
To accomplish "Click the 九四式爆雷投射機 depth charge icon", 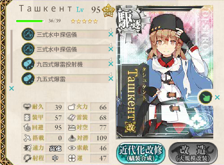I will [28, 64].
